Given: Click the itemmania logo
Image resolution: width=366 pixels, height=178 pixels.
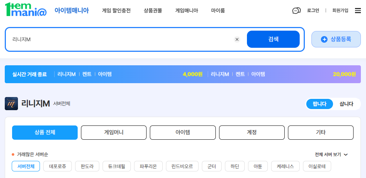Looking at the screenshot, I should point(26,9).
